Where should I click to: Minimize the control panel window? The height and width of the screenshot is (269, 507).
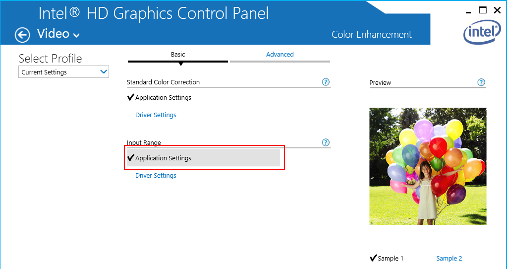coord(468,10)
